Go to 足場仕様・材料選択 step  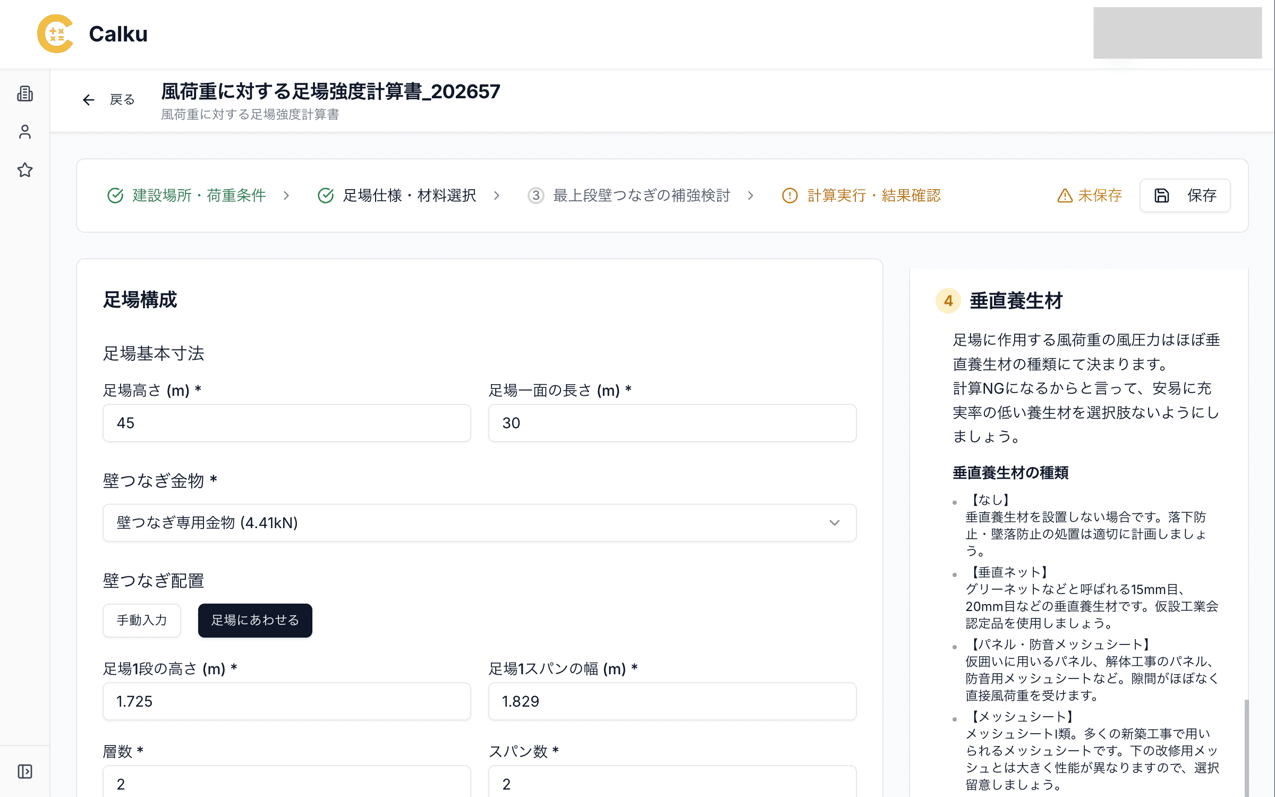pyautogui.click(x=397, y=196)
